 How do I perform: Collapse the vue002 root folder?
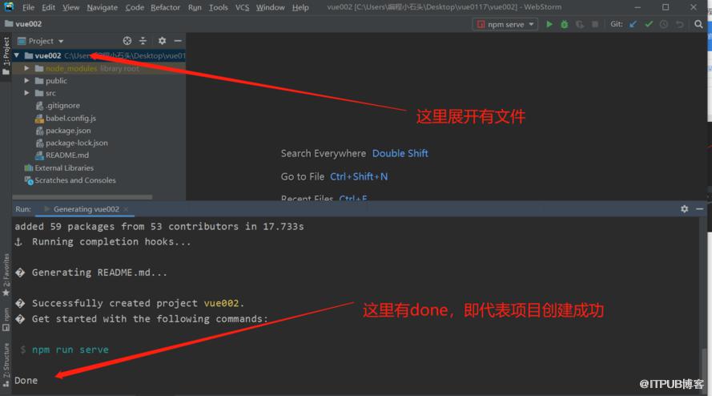17,55
